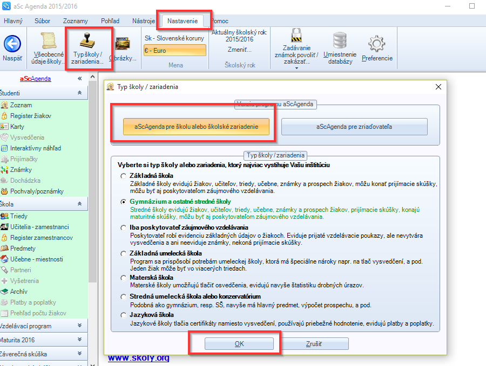Open the Súbor ribbon tab
Screen dimensions: 486x366
pyautogui.click(x=42, y=20)
